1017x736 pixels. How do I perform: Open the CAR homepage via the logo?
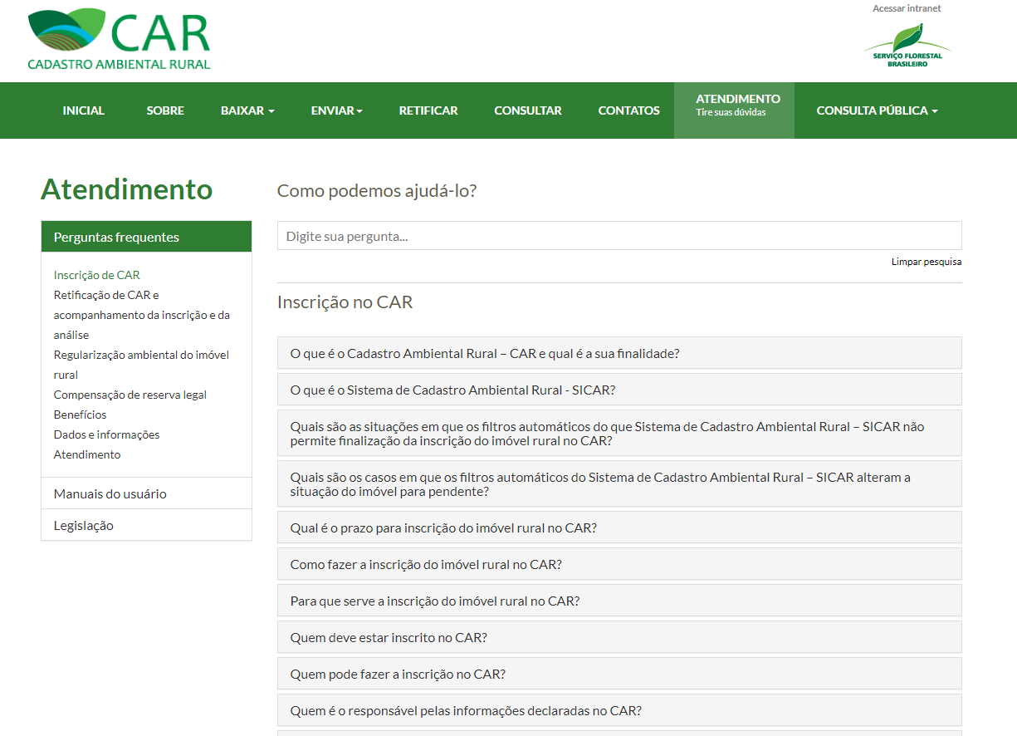pyautogui.click(x=119, y=37)
